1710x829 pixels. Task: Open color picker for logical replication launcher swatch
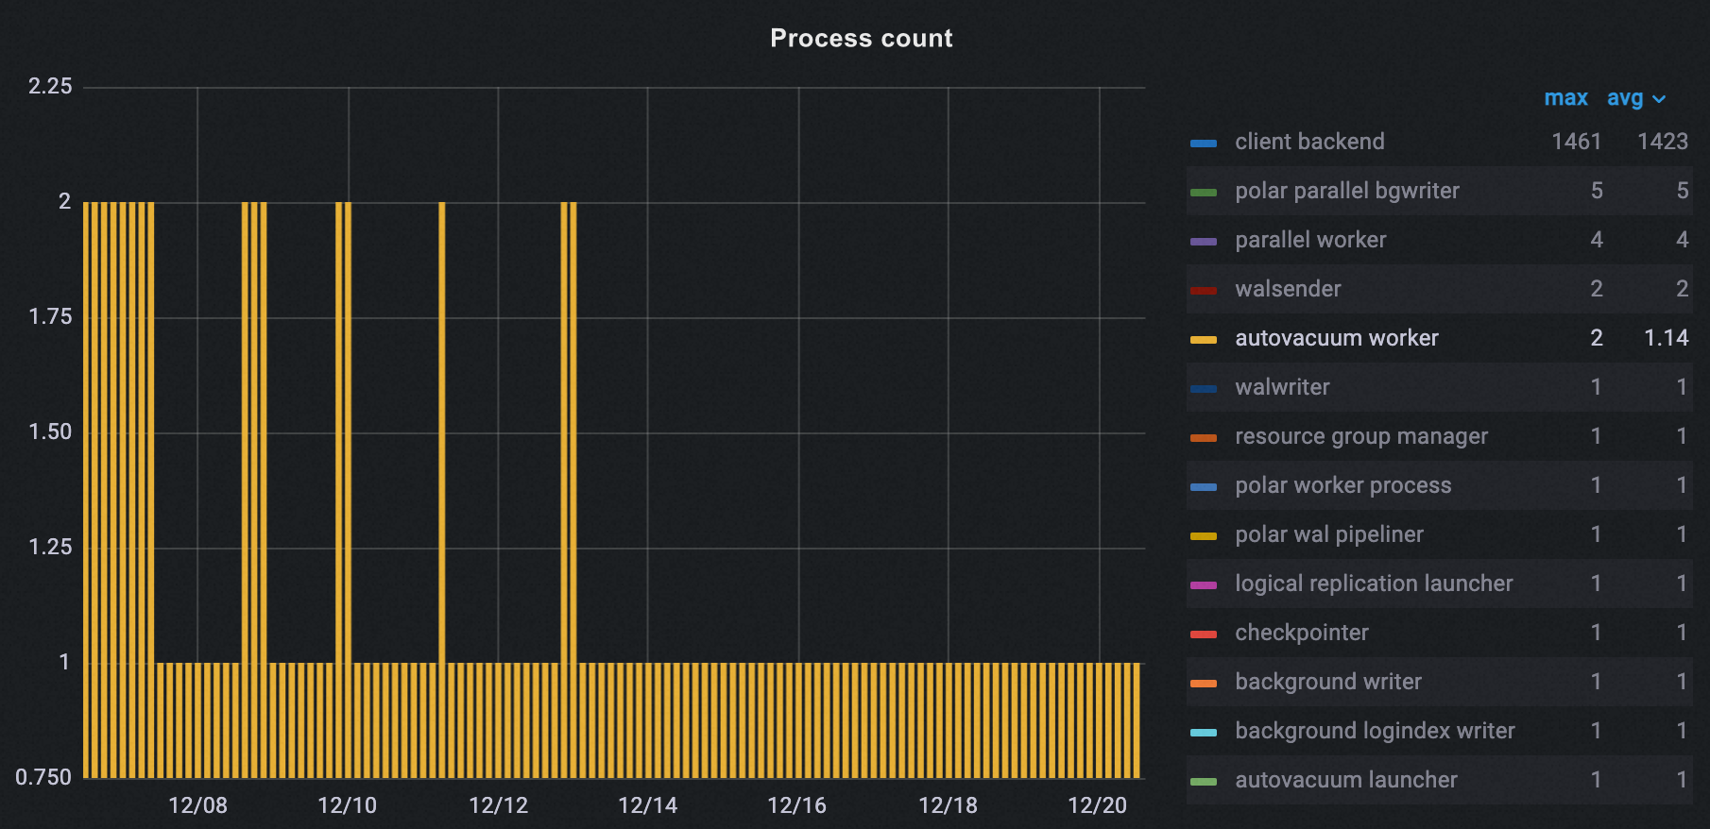click(1204, 585)
